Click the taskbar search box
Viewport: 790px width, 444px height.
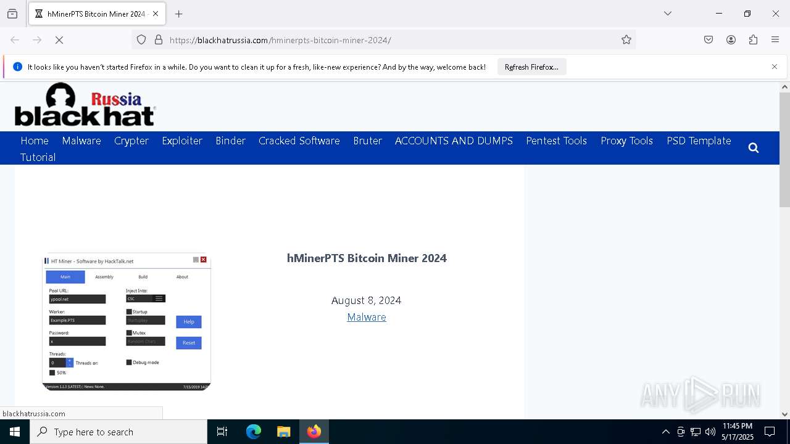(118, 432)
